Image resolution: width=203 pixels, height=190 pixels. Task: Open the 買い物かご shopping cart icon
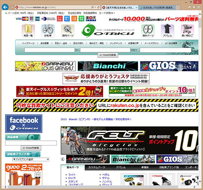tap(187, 31)
